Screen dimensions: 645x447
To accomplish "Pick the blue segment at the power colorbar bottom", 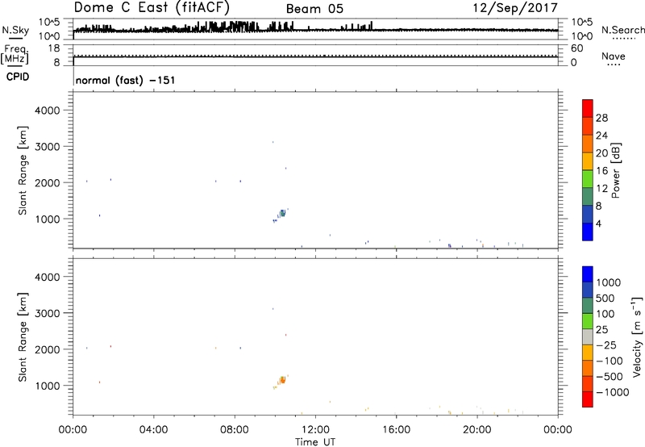I will 588,232.
